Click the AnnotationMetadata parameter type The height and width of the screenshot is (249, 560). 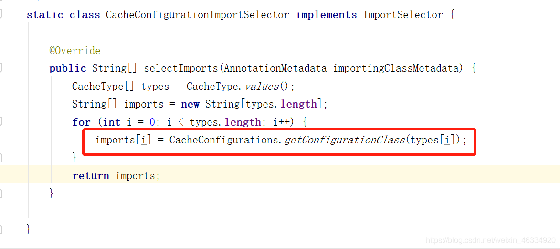pyautogui.click(x=275, y=68)
